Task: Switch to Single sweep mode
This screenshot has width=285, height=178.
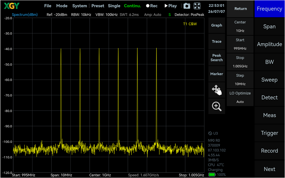Action: [x=114, y=6]
